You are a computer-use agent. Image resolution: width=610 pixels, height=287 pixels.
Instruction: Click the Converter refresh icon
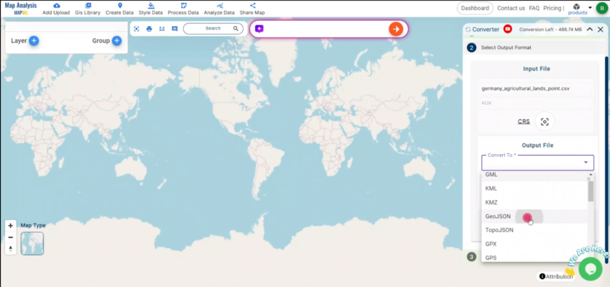tap(468, 30)
